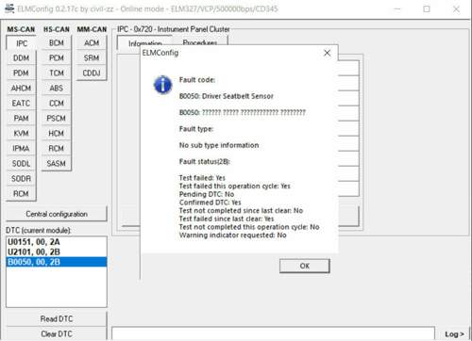Select RCM under HS-CAN column
The width and height of the screenshot is (472, 341).
(x=57, y=149)
